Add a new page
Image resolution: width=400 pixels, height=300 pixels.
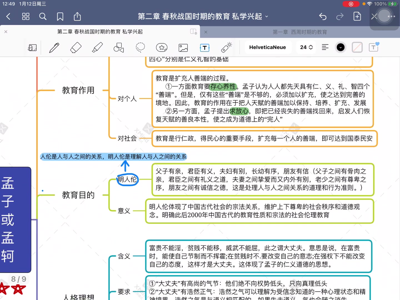357,16
